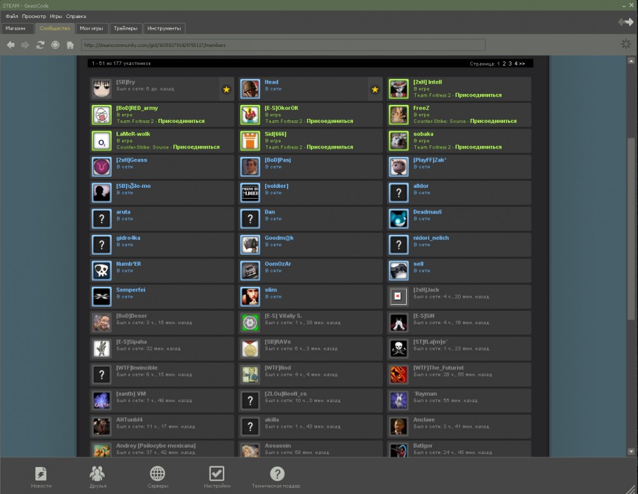Switch to the Магазин tab
Image resolution: width=638 pixels, height=494 pixels.
point(17,28)
